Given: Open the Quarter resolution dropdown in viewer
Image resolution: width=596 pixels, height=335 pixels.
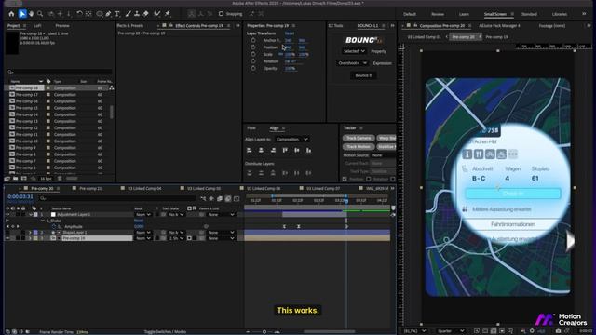Looking at the screenshot, I should point(450,331).
